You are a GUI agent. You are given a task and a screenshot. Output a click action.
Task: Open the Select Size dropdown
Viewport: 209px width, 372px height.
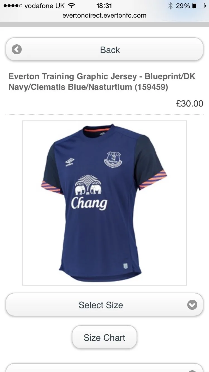point(104,305)
